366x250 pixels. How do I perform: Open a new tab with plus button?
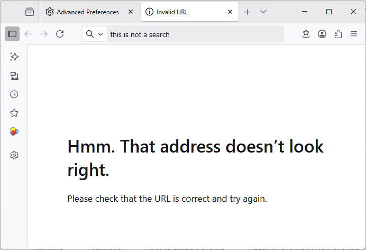(x=248, y=12)
